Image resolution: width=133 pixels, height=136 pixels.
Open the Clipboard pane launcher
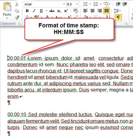(19, 24)
